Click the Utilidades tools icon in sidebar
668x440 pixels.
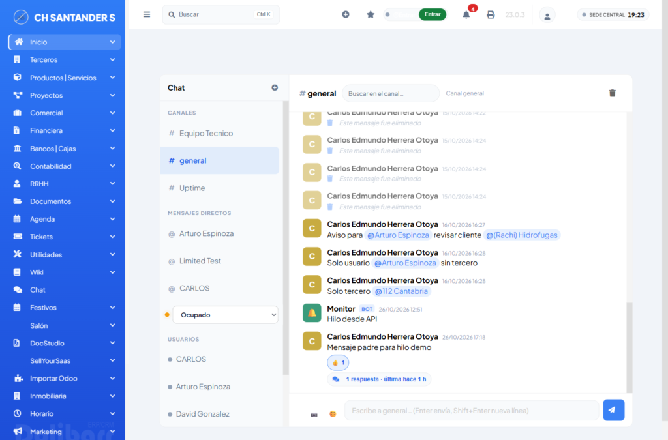pos(17,254)
